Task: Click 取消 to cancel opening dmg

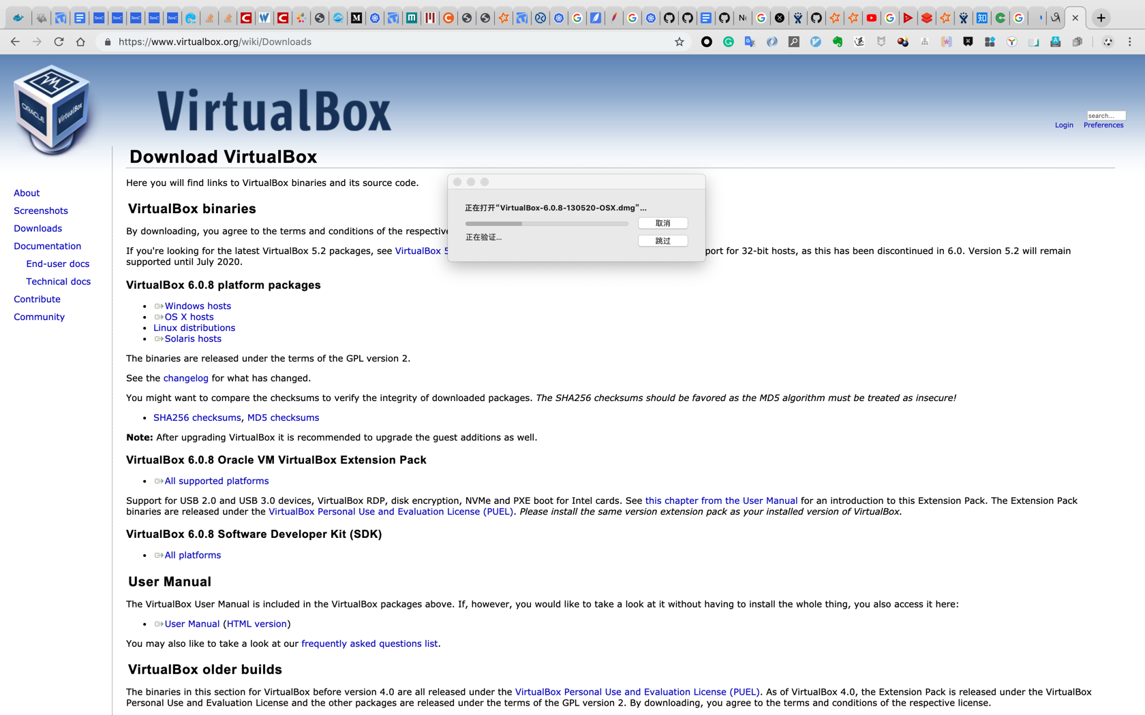Action: [x=662, y=223]
